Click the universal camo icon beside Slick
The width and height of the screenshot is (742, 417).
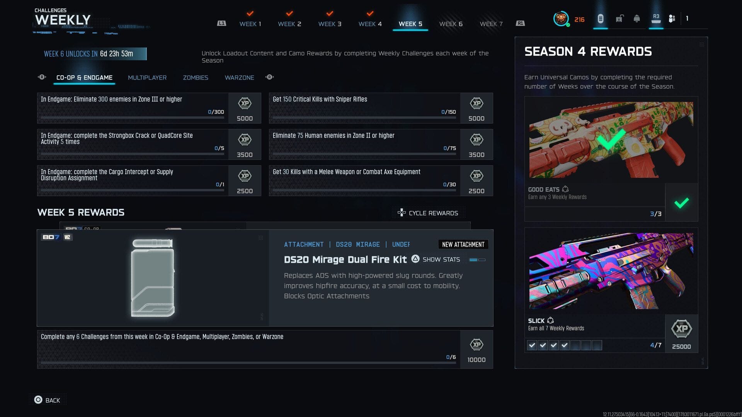click(551, 320)
